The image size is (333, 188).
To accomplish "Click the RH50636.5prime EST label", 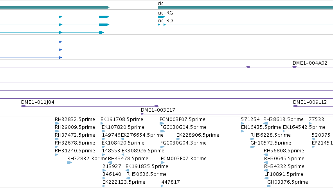I will tap(146, 174).
